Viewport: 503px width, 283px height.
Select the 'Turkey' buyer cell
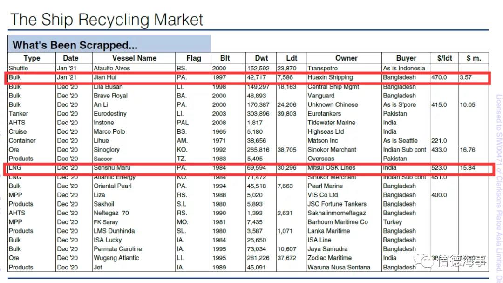[x=392, y=222]
